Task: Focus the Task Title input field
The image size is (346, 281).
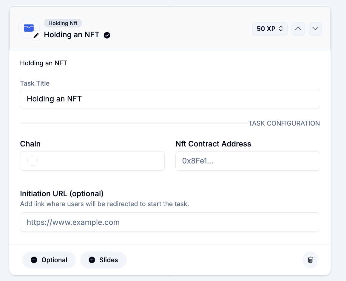Action: coord(170,99)
